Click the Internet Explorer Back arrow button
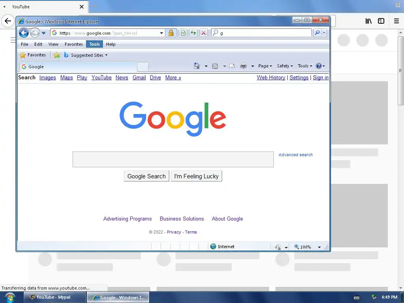 pyautogui.click(x=24, y=33)
